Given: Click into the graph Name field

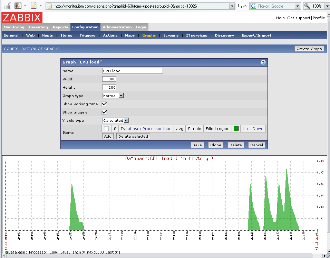Looking at the screenshot, I should 132,71.
